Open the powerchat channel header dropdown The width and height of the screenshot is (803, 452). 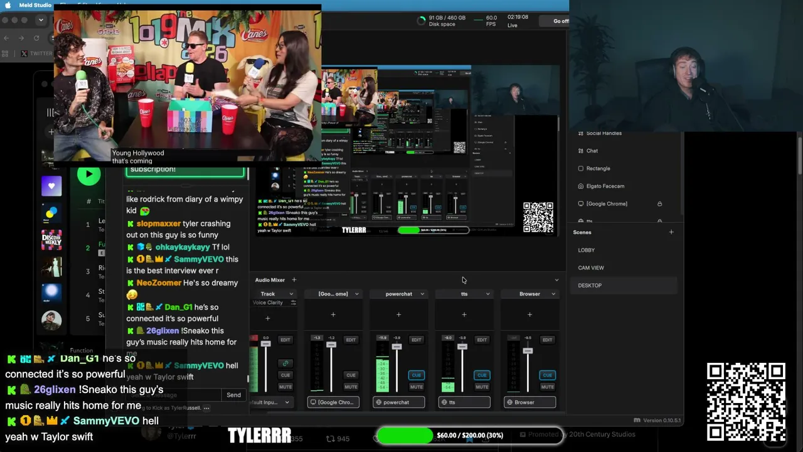coord(422,294)
